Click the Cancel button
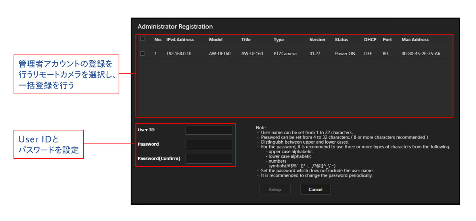The height and width of the screenshot is (221, 476). tap(315, 190)
